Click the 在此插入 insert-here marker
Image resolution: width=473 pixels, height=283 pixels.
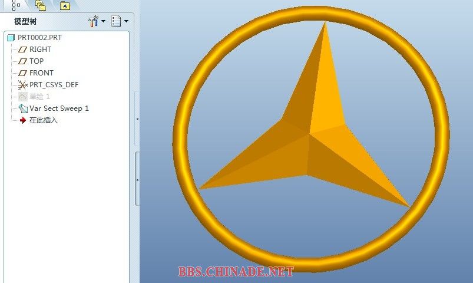pyautogui.click(x=43, y=120)
